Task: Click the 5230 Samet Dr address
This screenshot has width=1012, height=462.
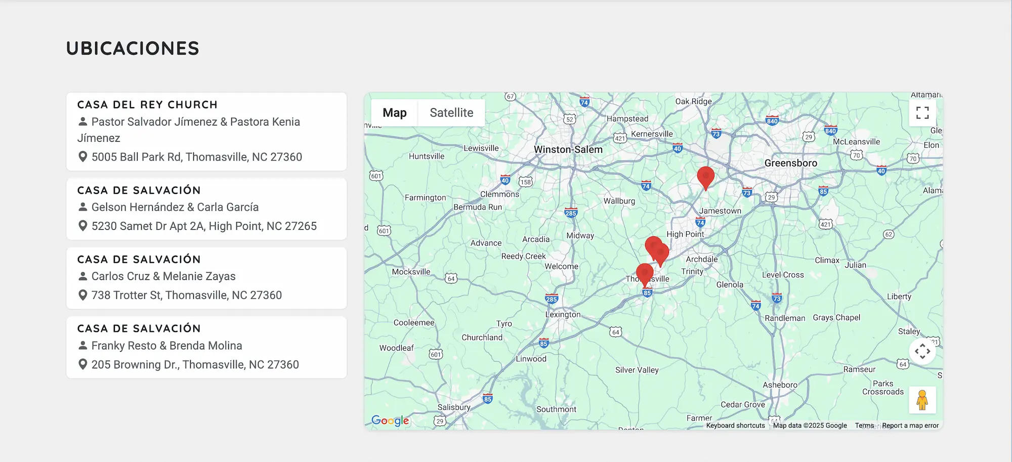Action: click(x=204, y=226)
